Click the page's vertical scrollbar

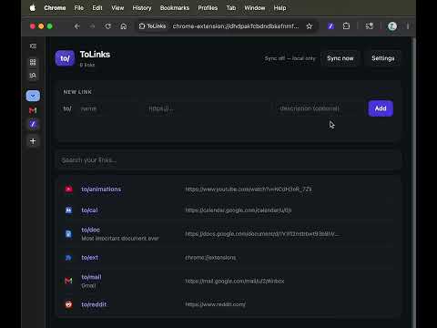pos(413,182)
